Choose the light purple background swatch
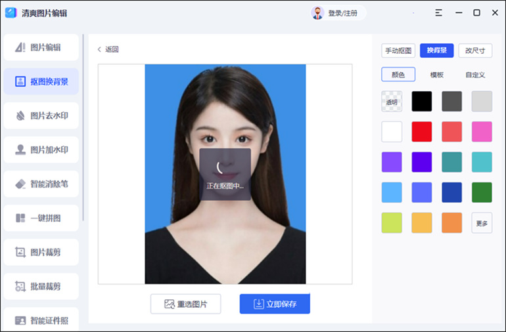 [x=392, y=162]
